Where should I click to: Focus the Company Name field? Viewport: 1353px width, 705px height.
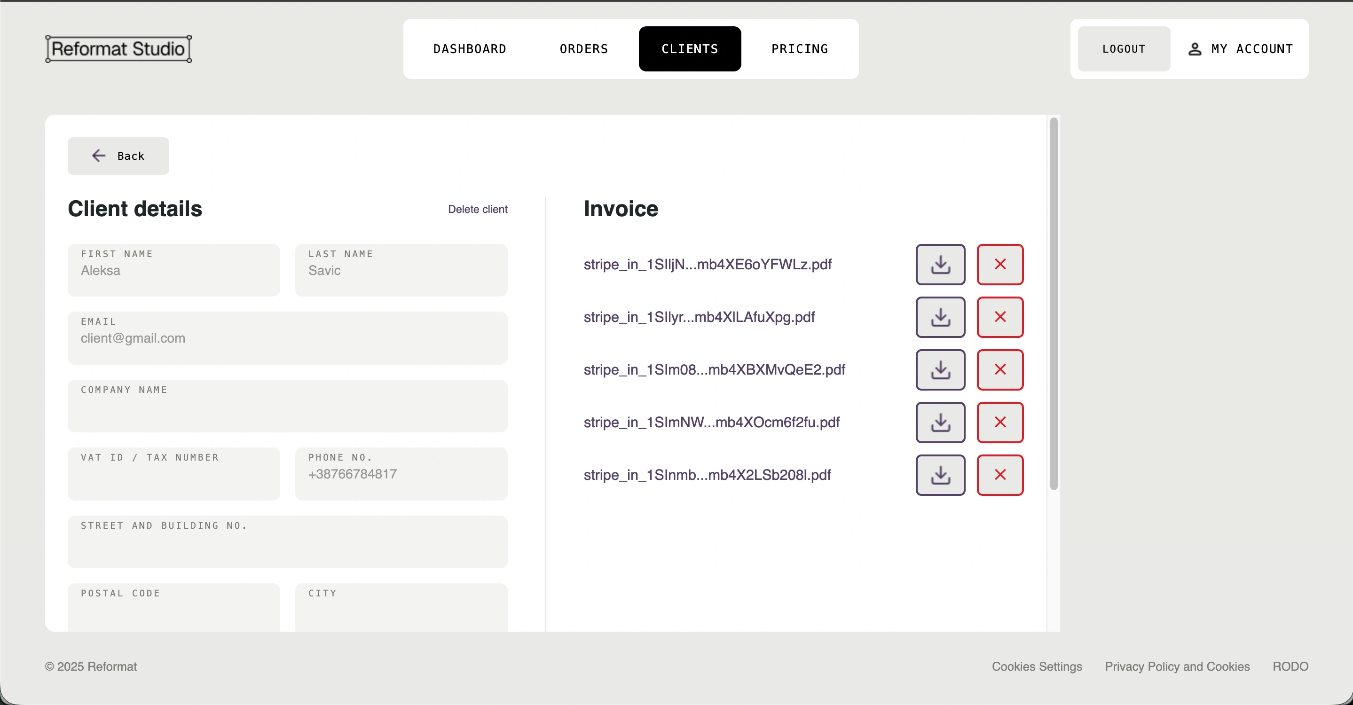tap(287, 406)
